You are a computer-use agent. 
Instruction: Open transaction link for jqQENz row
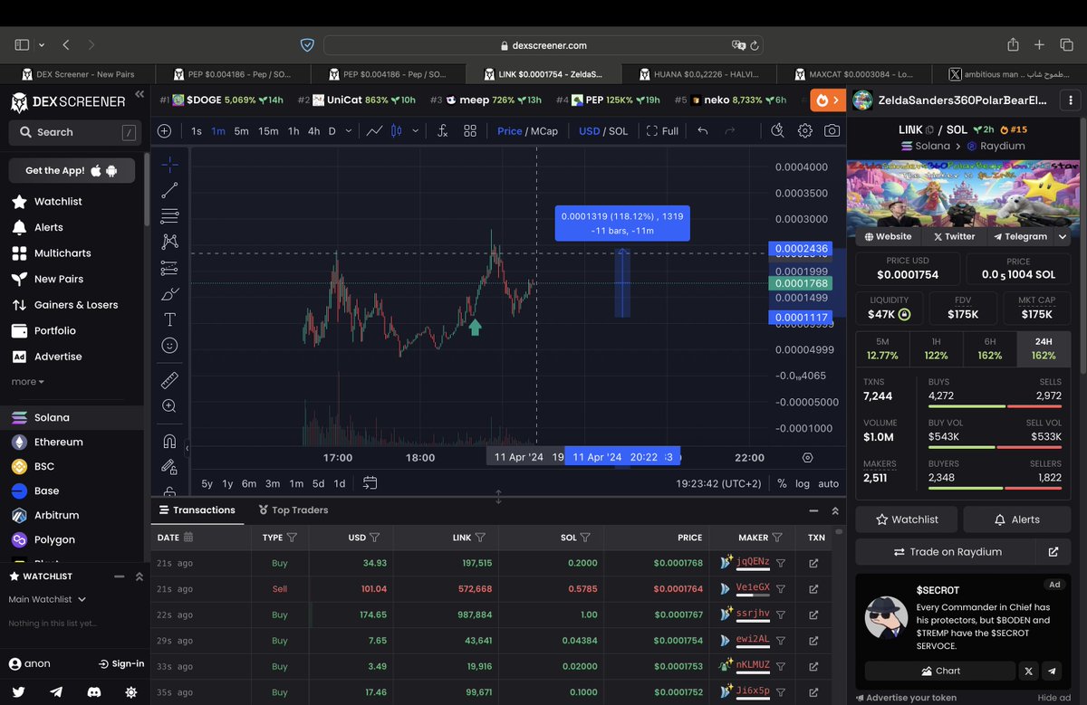coord(813,563)
